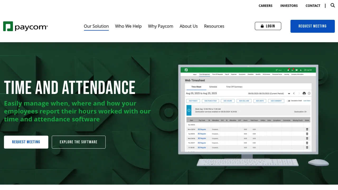
Task: Click the Explore the Software button
Action: coord(79,142)
